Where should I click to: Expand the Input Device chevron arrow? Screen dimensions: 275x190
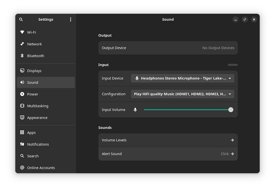point(230,78)
